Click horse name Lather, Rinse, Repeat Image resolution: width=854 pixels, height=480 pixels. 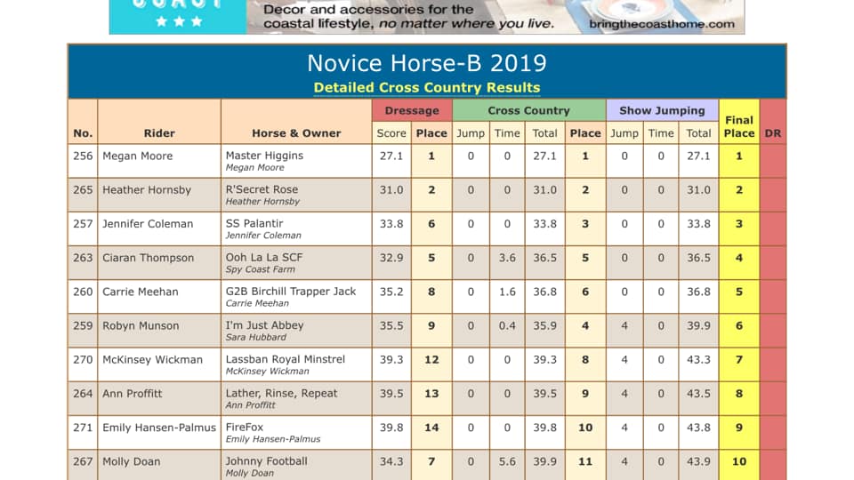[282, 394]
